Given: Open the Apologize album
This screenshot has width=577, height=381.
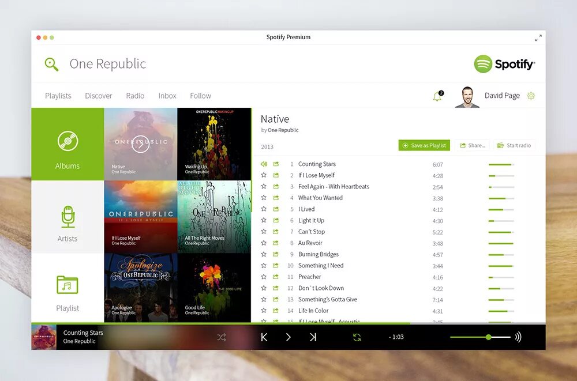Looking at the screenshot, I should 141,288.
